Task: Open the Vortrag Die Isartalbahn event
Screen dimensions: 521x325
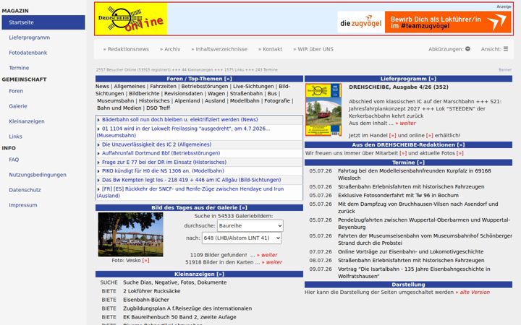Action: point(414,272)
